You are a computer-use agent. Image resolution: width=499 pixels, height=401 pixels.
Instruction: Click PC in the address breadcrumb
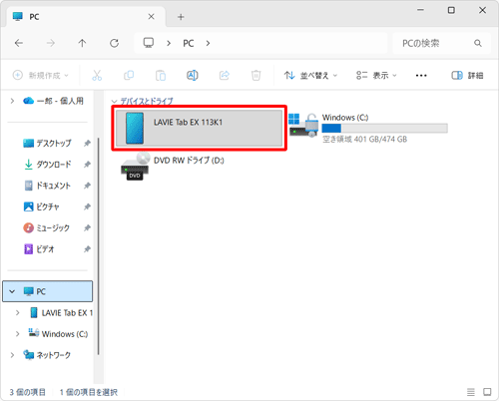point(189,43)
